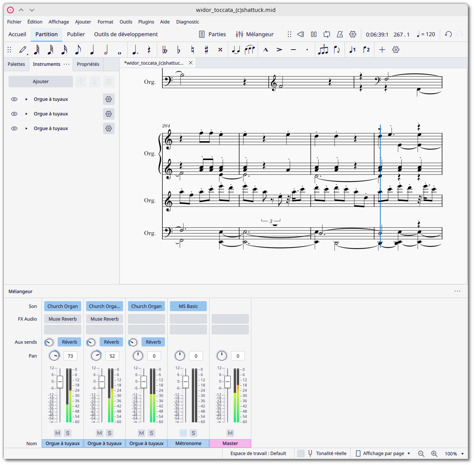Click the Ajouter instrument button
Screen dimensions: 474x465
[x=41, y=82]
